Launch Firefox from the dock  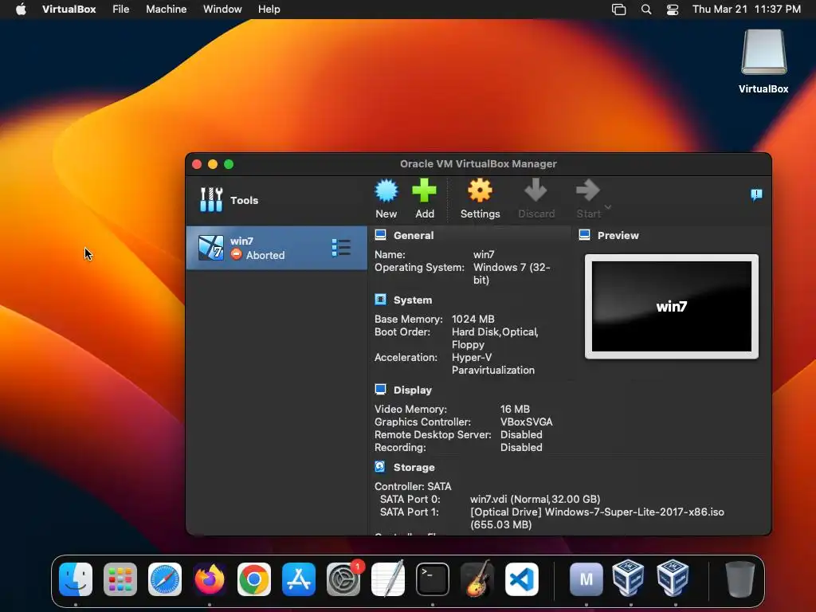click(210, 579)
